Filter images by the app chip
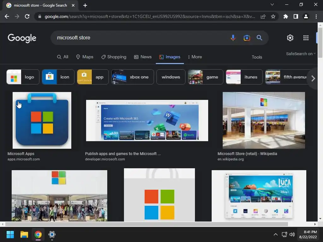 [93, 77]
